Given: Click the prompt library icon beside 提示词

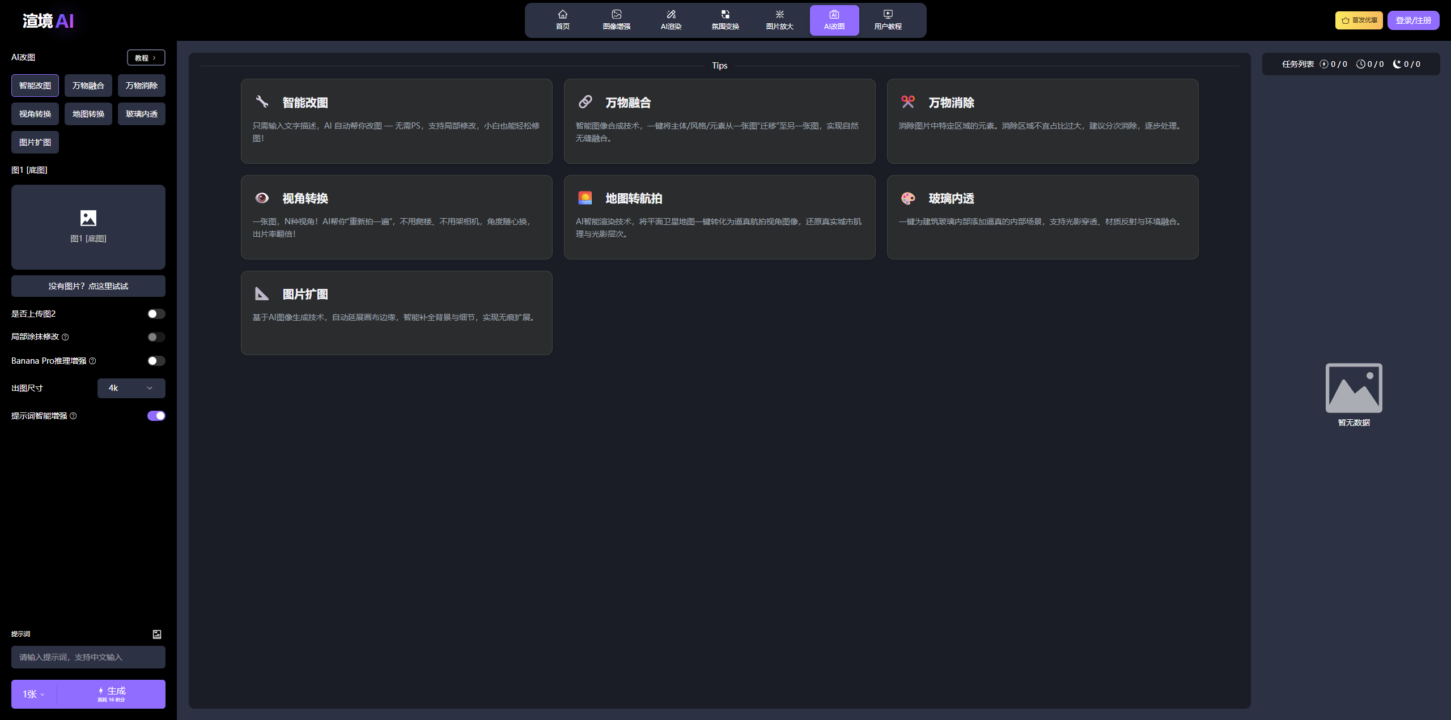Looking at the screenshot, I should tap(157, 634).
